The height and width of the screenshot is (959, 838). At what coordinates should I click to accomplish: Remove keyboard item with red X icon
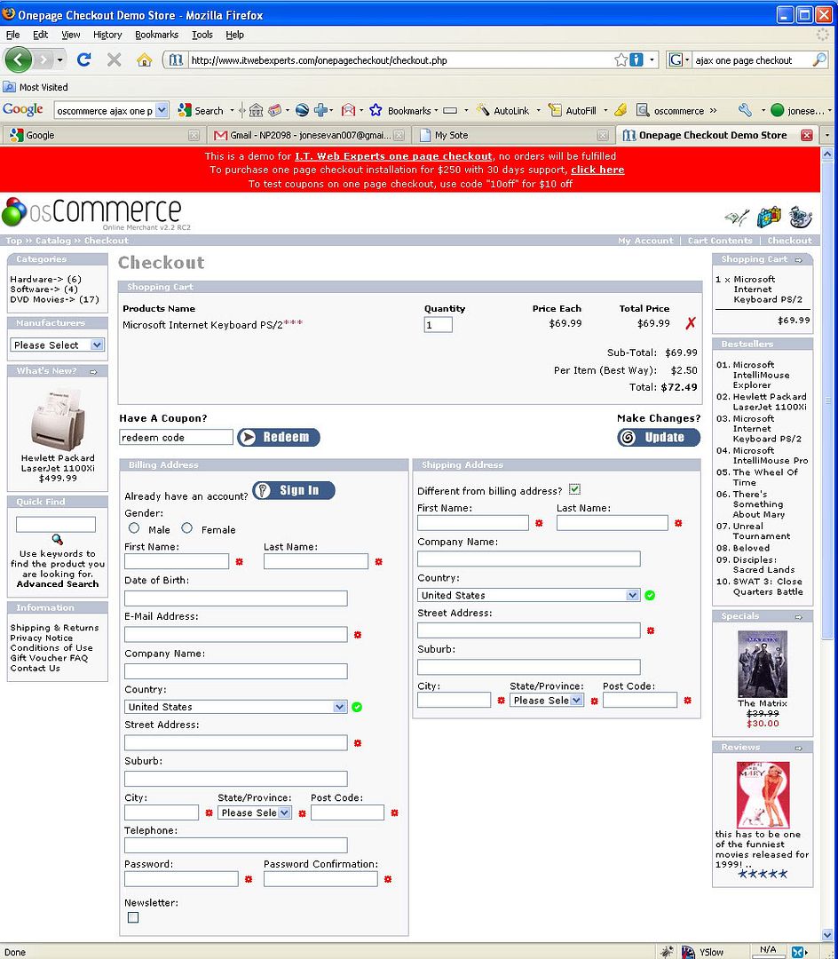pos(690,324)
